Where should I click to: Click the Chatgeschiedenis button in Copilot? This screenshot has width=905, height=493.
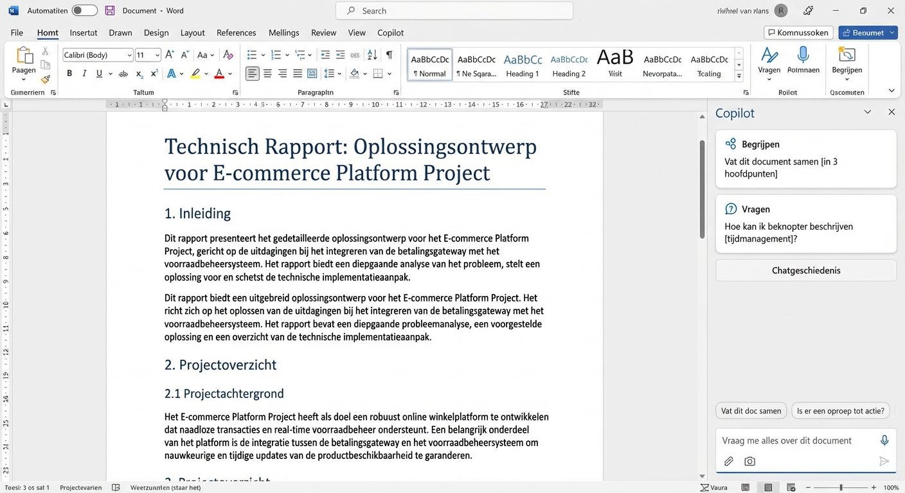805,270
